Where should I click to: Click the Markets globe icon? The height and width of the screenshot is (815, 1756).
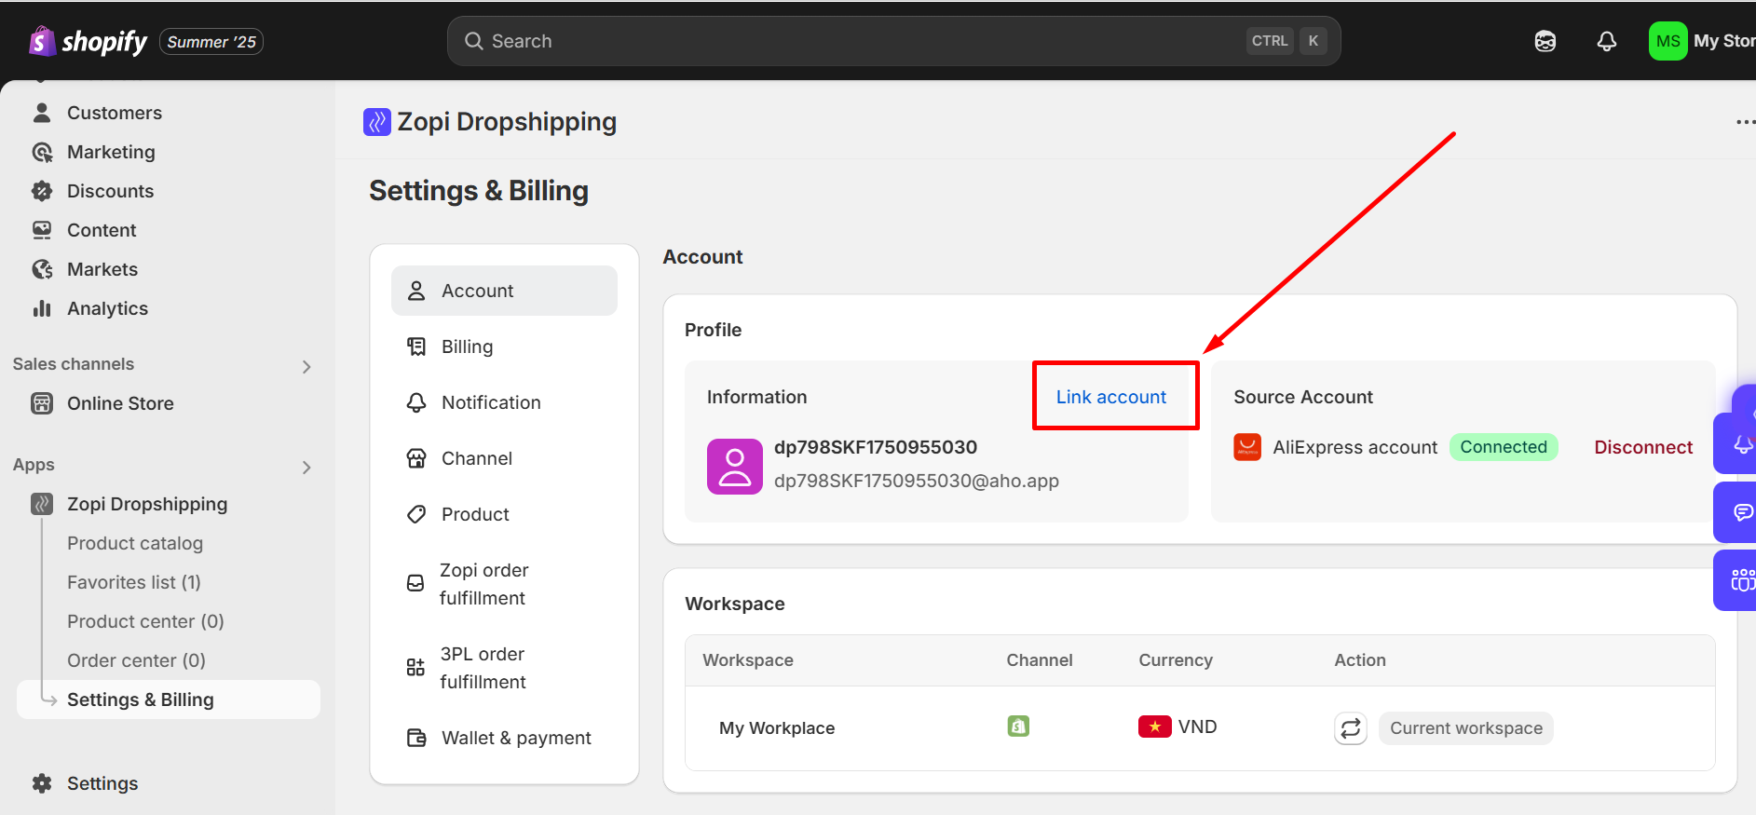(42, 269)
